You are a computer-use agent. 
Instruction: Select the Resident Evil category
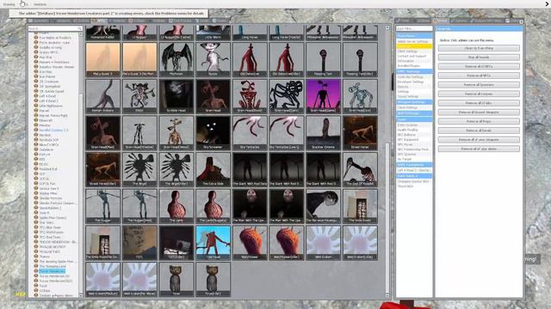pyautogui.click(x=48, y=169)
